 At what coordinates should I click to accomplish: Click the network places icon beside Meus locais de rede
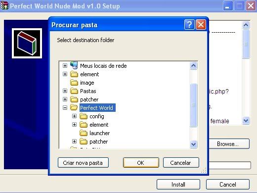point(74,65)
